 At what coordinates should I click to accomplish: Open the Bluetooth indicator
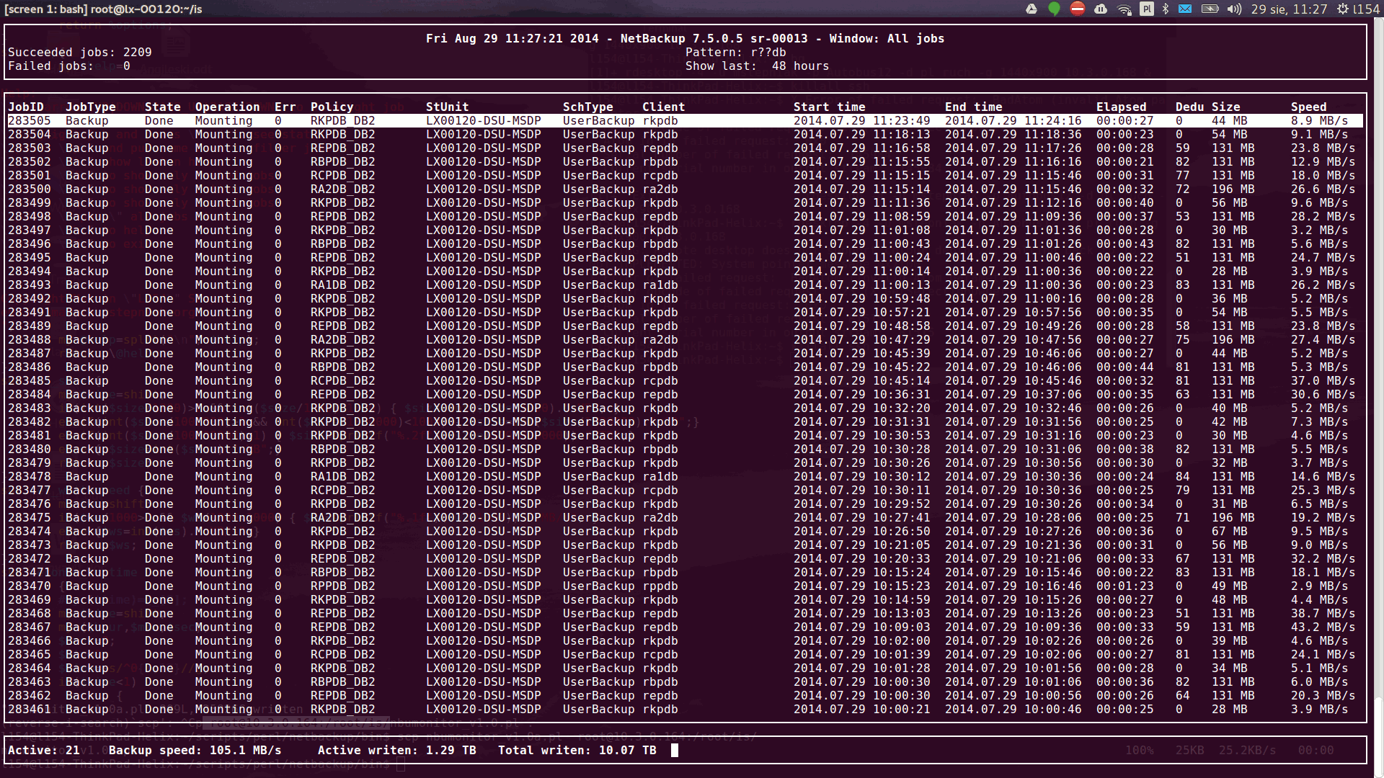[1166, 9]
